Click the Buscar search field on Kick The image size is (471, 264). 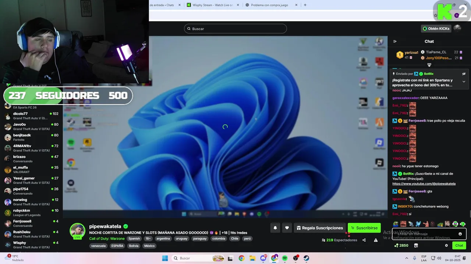point(235,29)
